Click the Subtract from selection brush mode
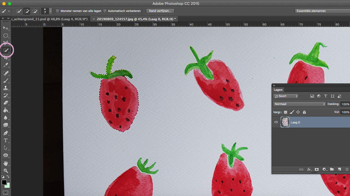This screenshot has height=196, width=350. 35,11
